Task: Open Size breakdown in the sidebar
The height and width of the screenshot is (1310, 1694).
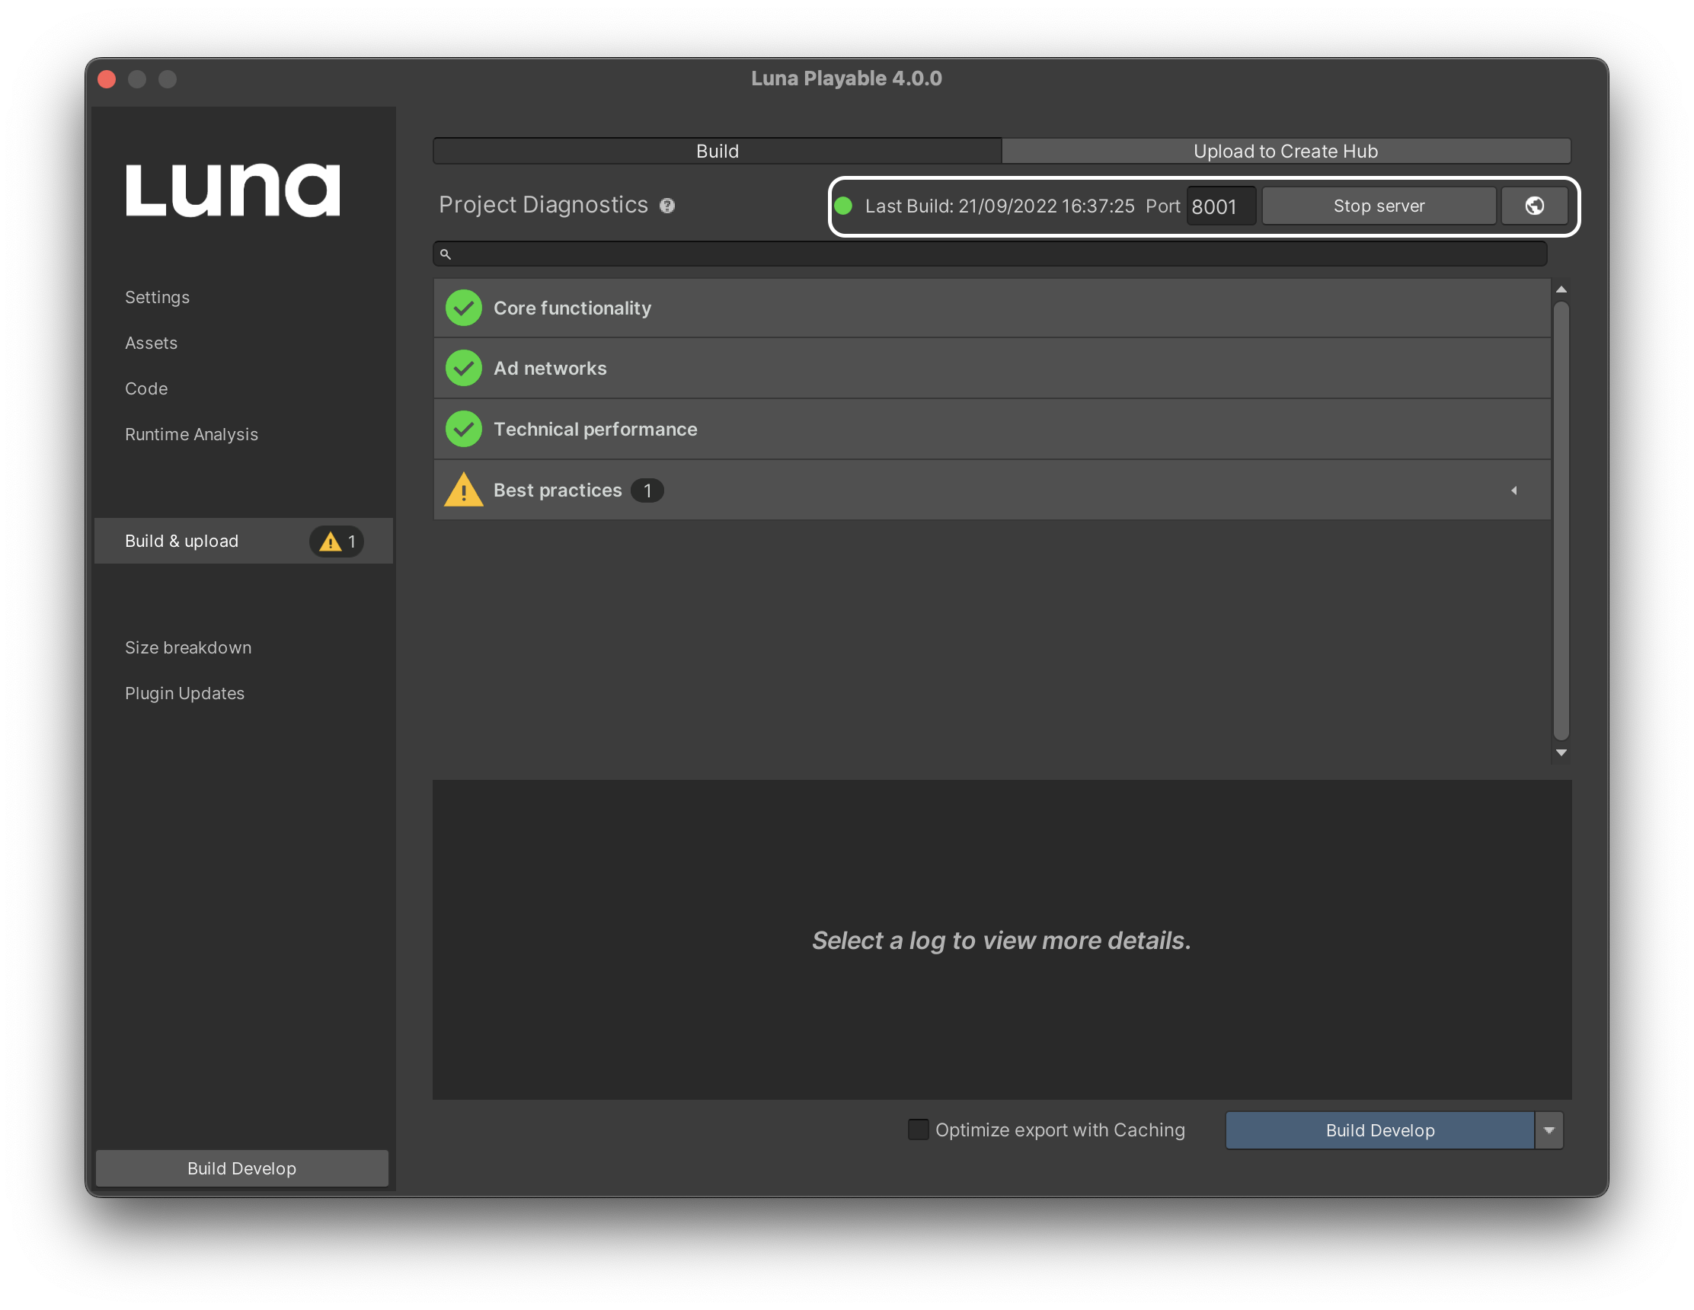Action: pyautogui.click(x=188, y=647)
